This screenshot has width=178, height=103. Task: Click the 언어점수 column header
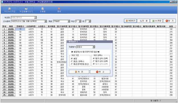(20, 26)
